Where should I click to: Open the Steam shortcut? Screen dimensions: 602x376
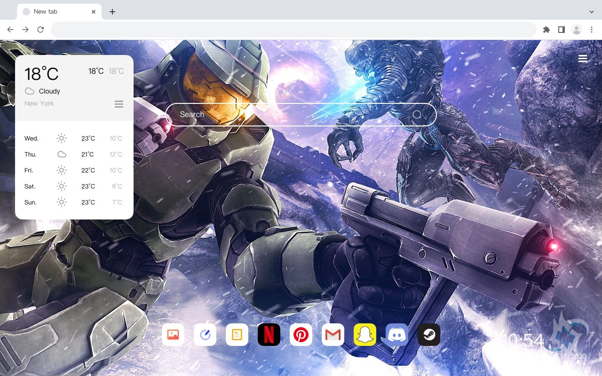[429, 335]
